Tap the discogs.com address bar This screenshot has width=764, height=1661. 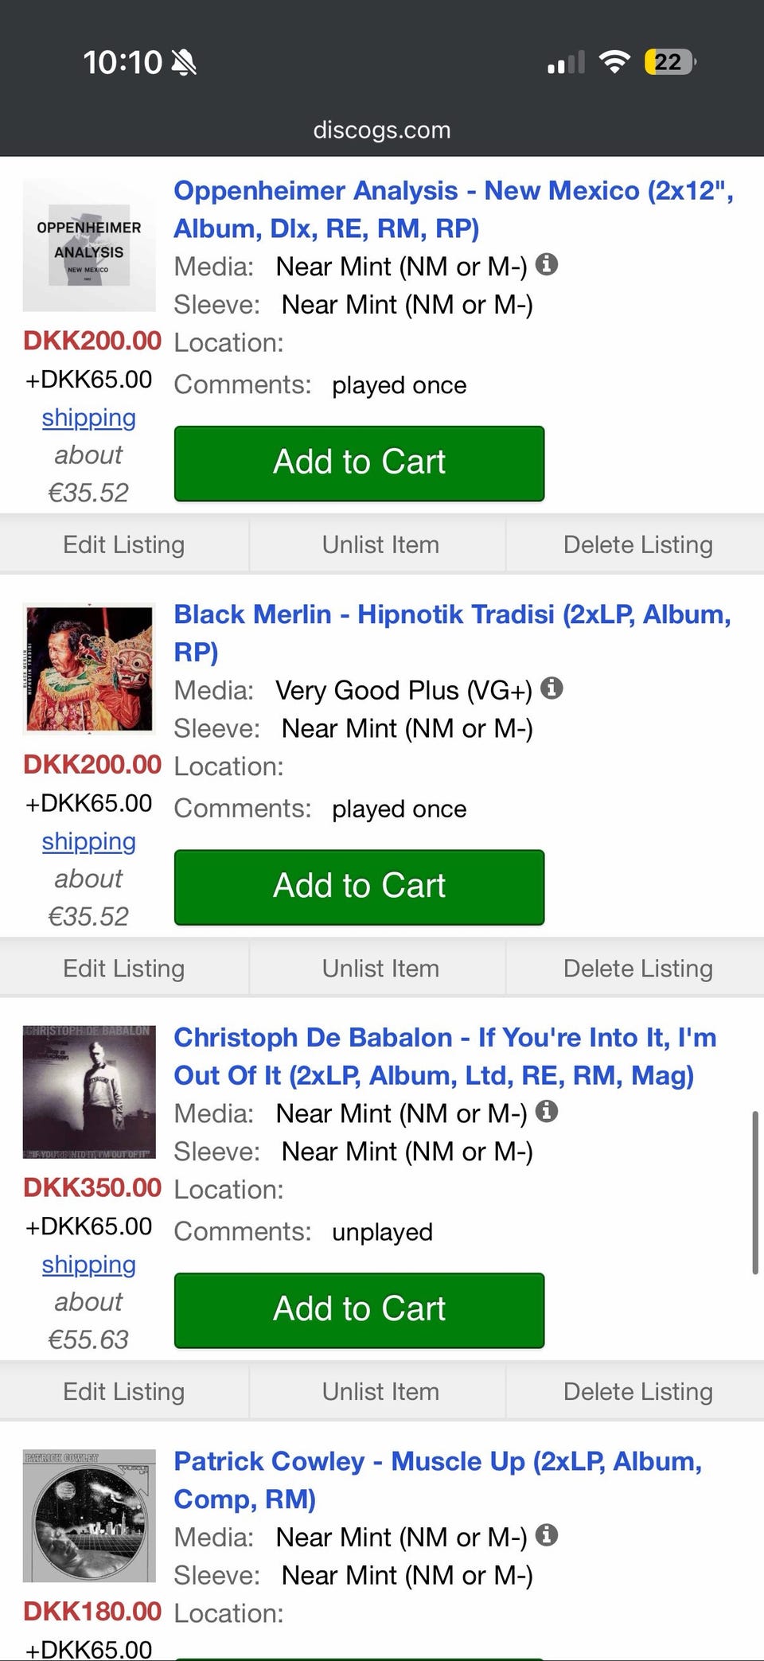click(x=382, y=130)
